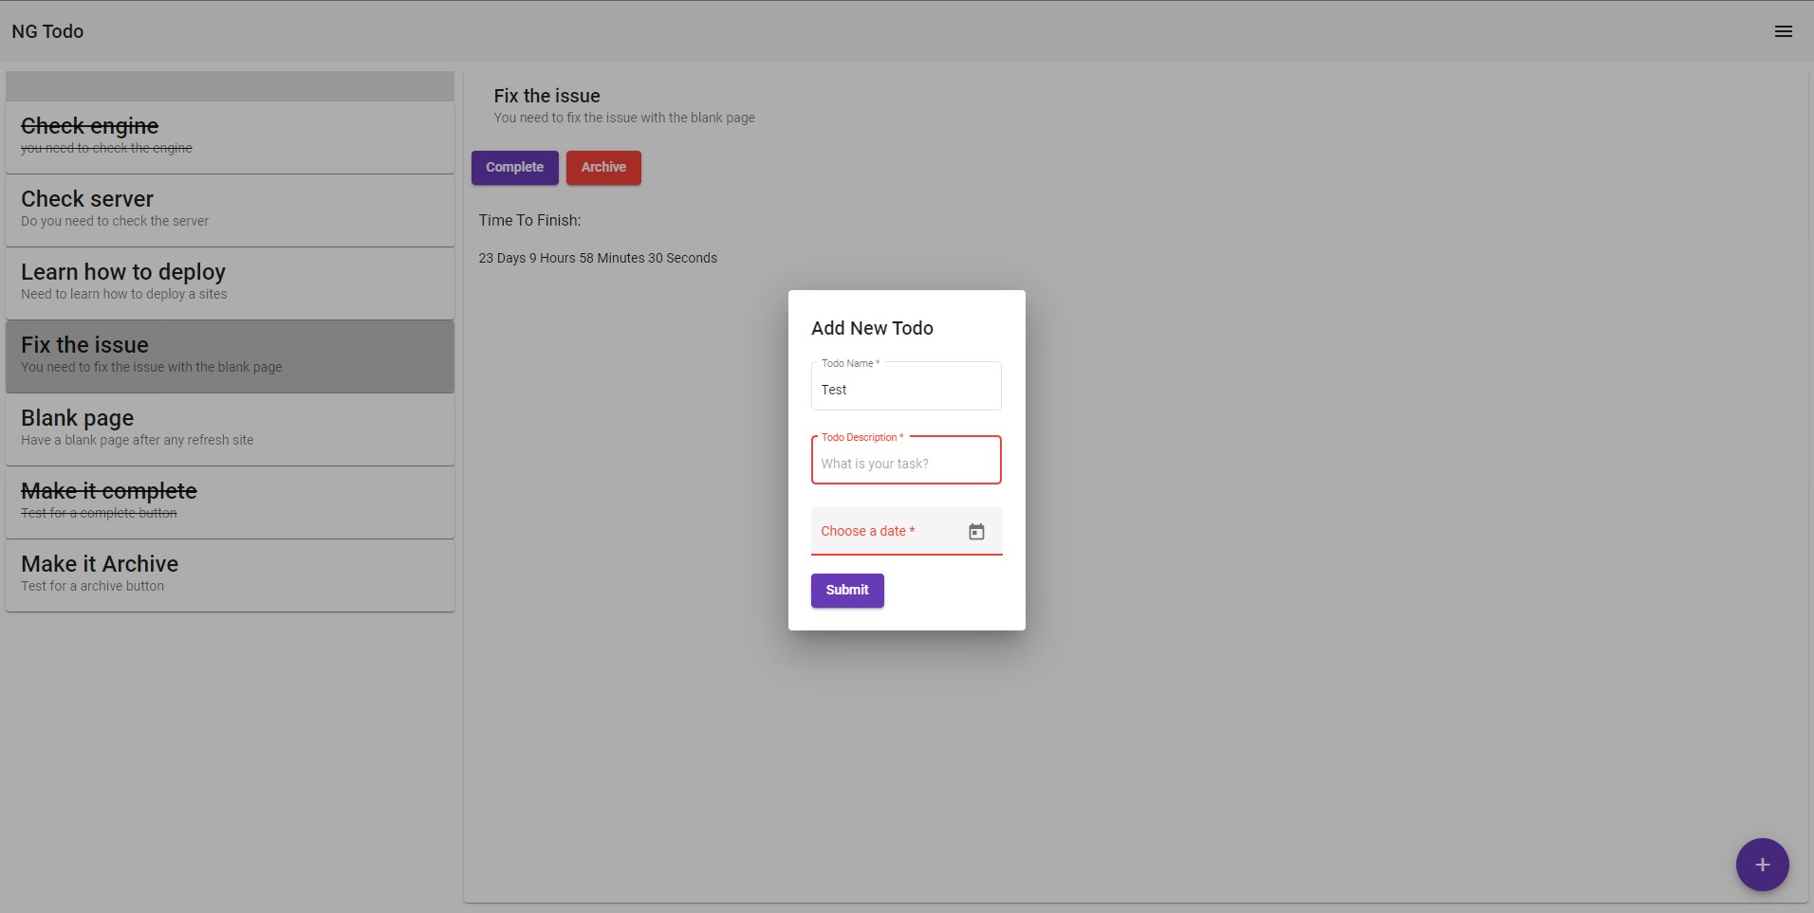This screenshot has width=1814, height=913.
Task: Click the Add New Todo dialog heading
Action: pyautogui.click(x=872, y=328)
